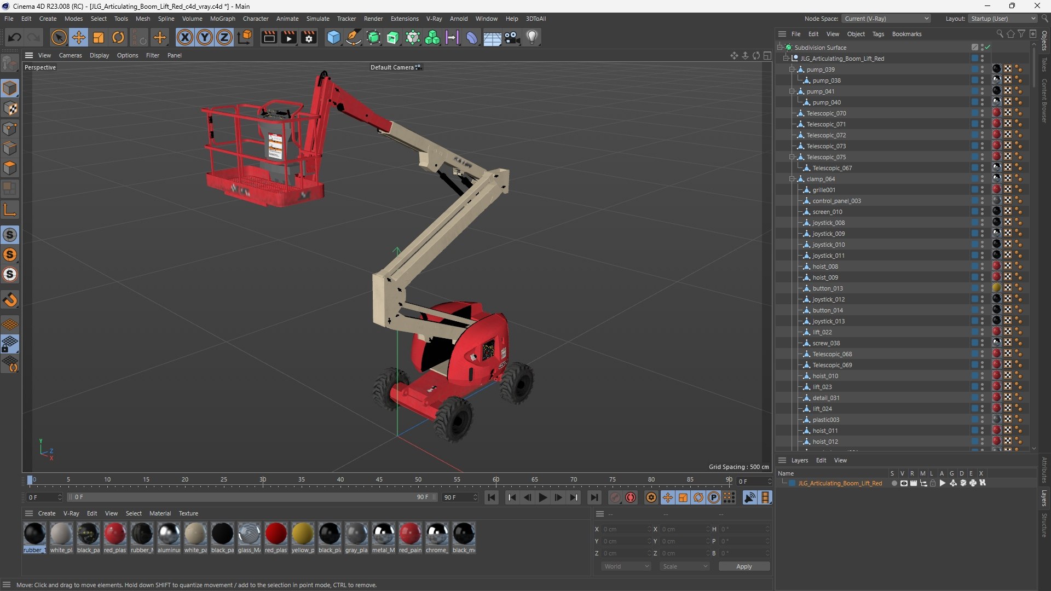Toggle Z axis lock
Screen dimensions: 1051x591
tap(224, 37)
